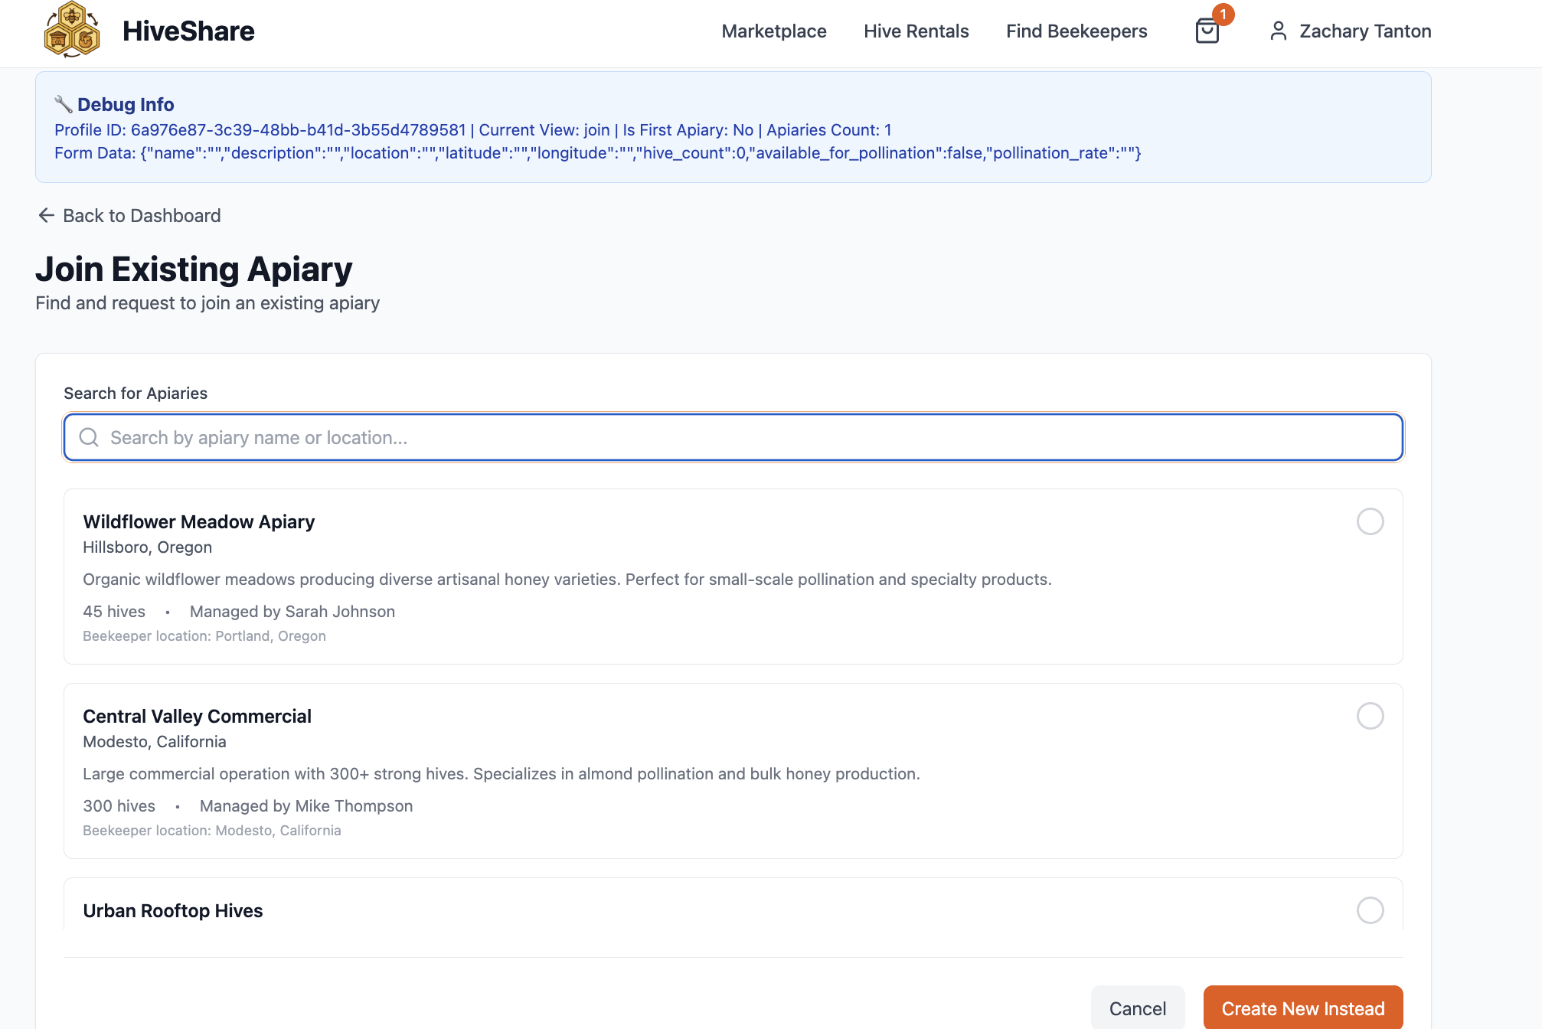
Task: Click the HiveShare honeycomb logo icon
Action: coord(72,31)
